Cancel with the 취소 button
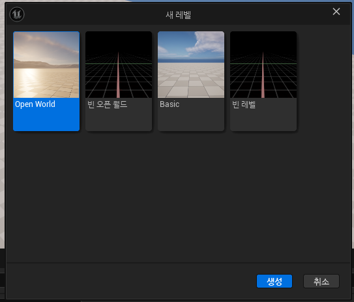This screenshot has width=354, height=302. tap(321, 281)
